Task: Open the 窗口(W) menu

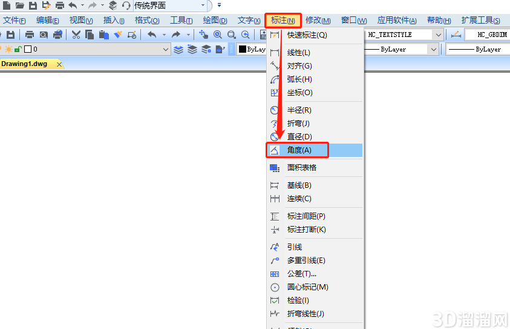Action: (x=354, y=21)
